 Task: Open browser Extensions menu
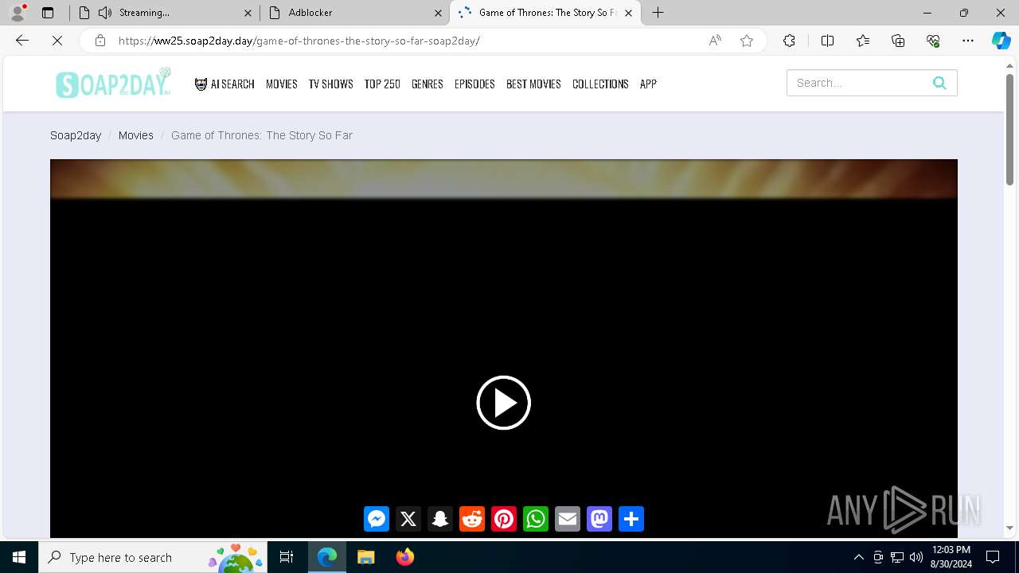[x=789, y=41]
